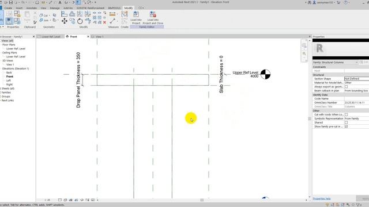Open the Cut dropdown arrow in Geometry panel
This screenshot has width=369, height=207.
(50, 16)
